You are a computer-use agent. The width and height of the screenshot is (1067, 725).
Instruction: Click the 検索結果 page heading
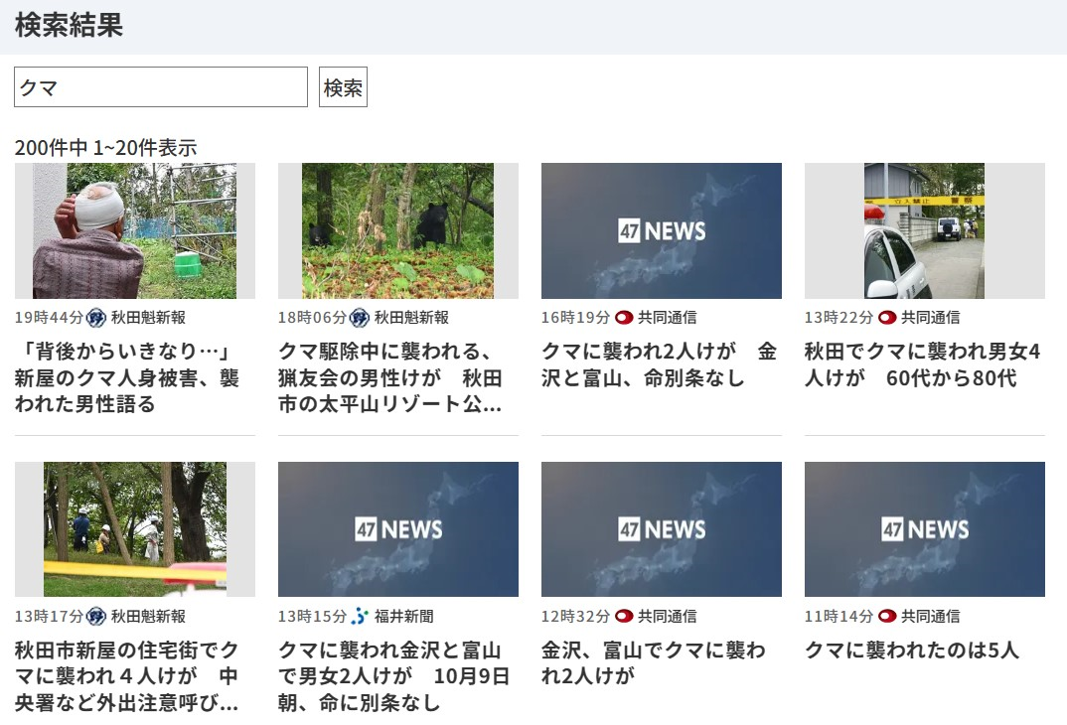[69, 25]
